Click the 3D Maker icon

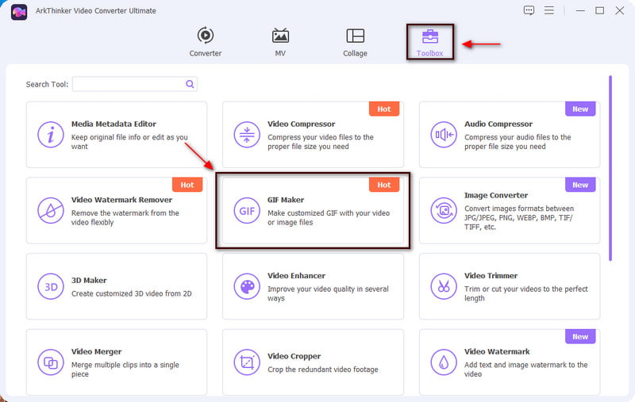point(51,287)
